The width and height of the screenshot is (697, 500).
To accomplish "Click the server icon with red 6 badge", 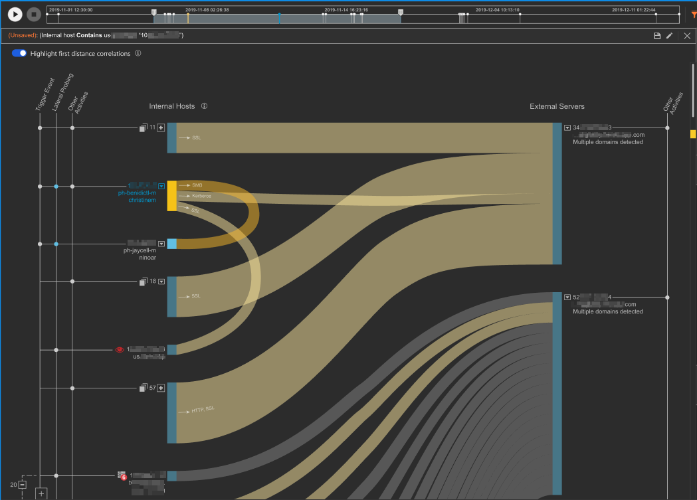I will (122, 475).
